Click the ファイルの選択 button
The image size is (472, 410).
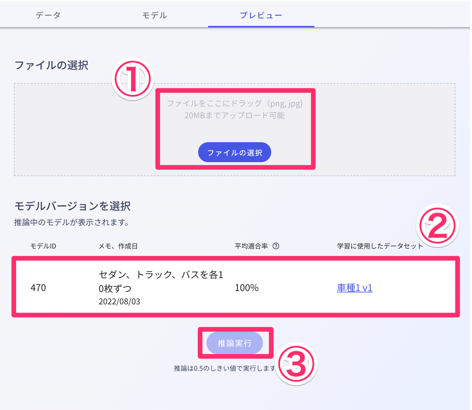235,152
